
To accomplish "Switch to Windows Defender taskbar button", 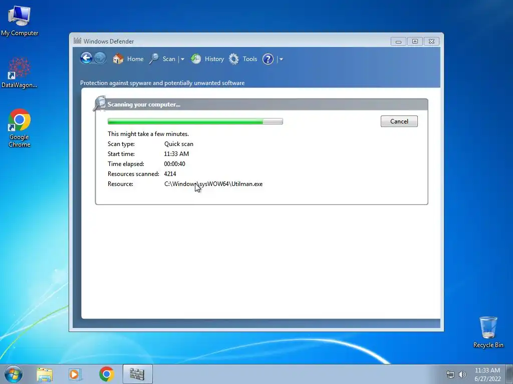I will [137, 374].
